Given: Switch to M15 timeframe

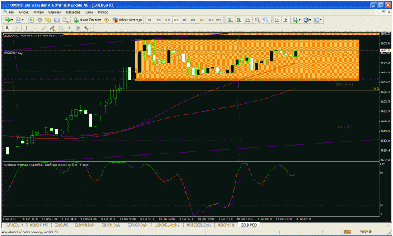Looking at the screenshot, I should coord(167,19).
